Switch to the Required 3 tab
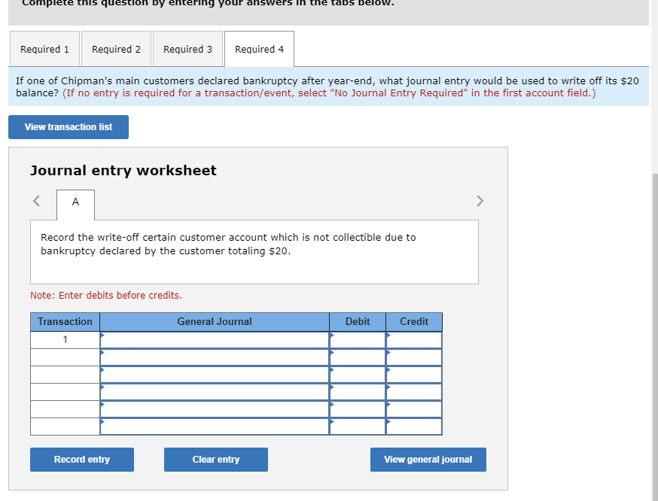The image size is (658, 501). (x=187, y=49)
